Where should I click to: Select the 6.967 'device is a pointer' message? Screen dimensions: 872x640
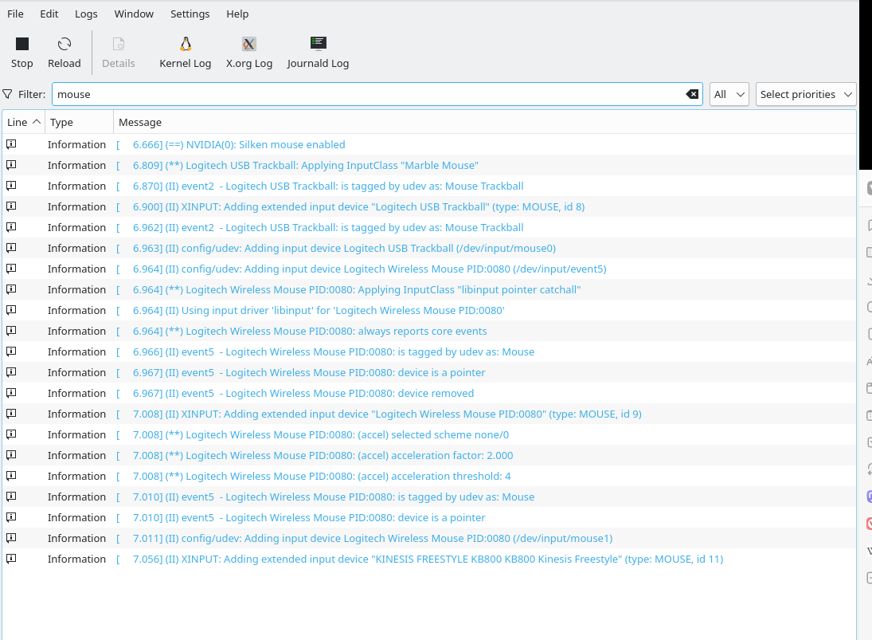(x=300, y=372)
